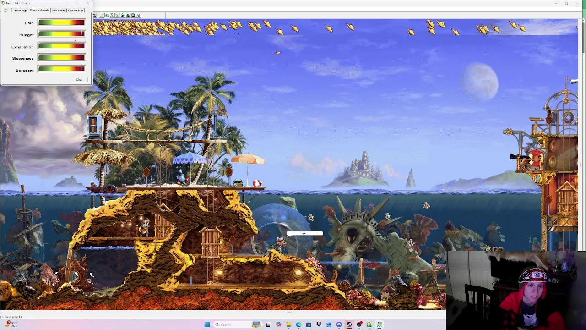Click the Exhaustion level gauge

[x=61, y=46]
